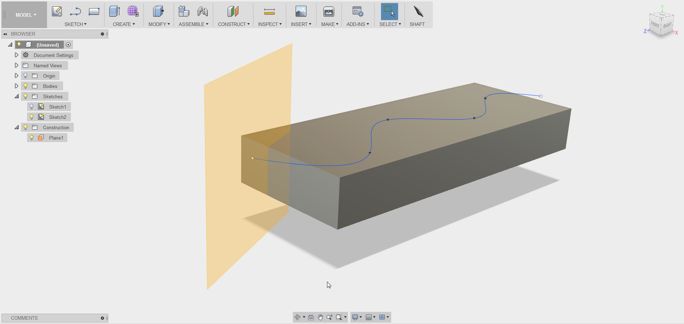684x324 pixels.
Task: Hide Sketch1 using its lightbulb toggle
Action: (x=32, y=106)
